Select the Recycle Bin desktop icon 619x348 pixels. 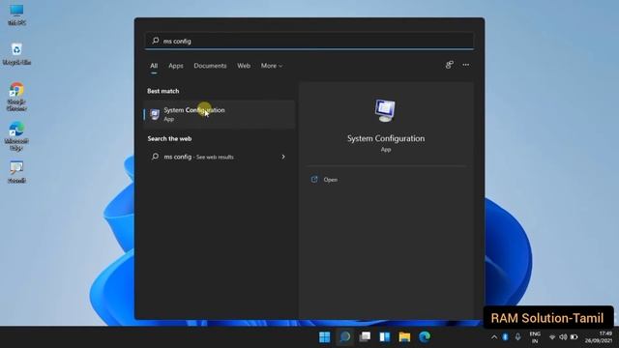pos(16,54)
